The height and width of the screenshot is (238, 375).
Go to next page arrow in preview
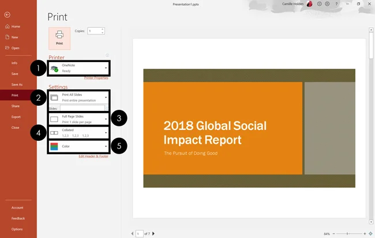coord(153,234)
